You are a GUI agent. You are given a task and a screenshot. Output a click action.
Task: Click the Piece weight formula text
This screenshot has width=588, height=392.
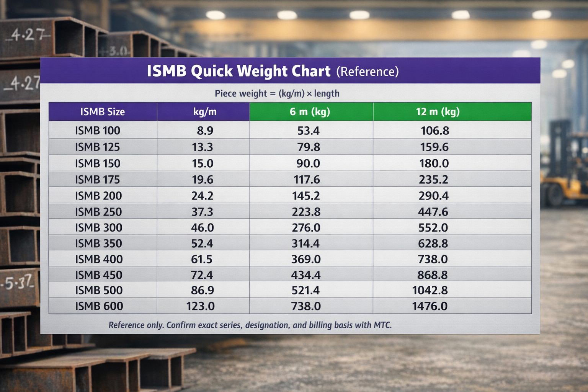[x=277, y=93]
